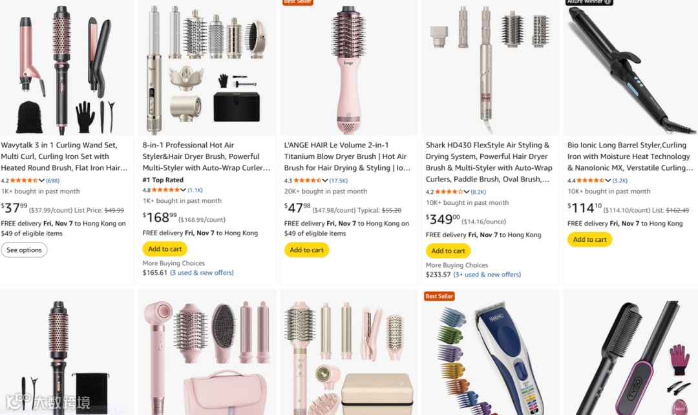
Task: Add Bio Ionic Long Barrel Styler to cart
Action: [x=590, y=239]
